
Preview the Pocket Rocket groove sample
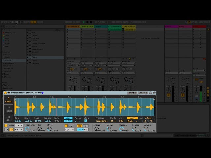9,93
